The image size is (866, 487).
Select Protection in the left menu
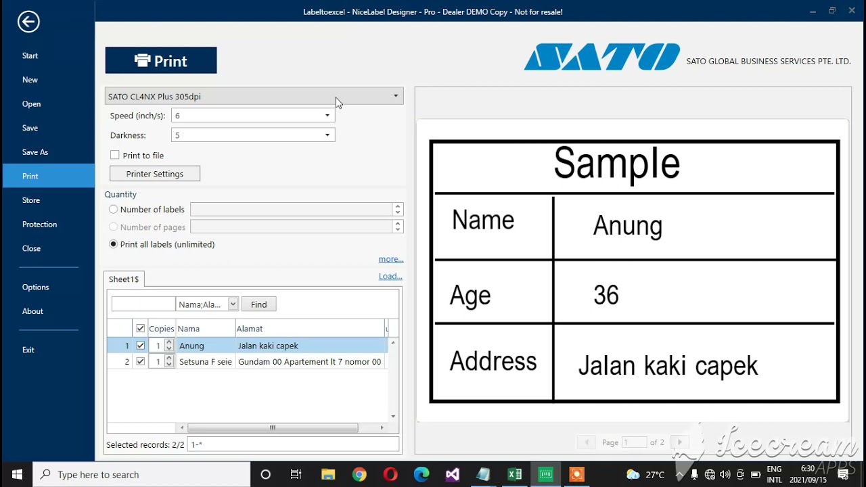(39, 225)
